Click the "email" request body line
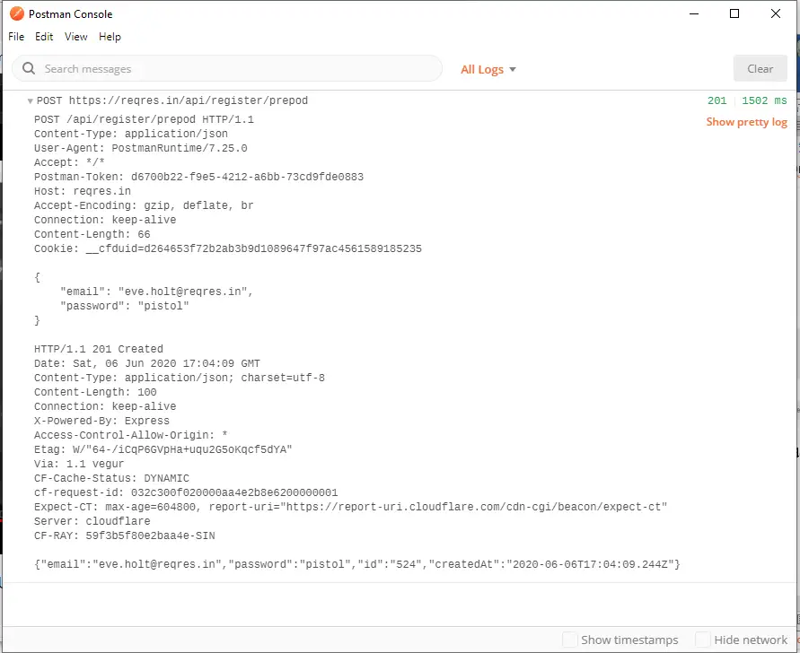The height and width of the screenshot is (653, 800). pyautogui.click(x=156, y=292)
